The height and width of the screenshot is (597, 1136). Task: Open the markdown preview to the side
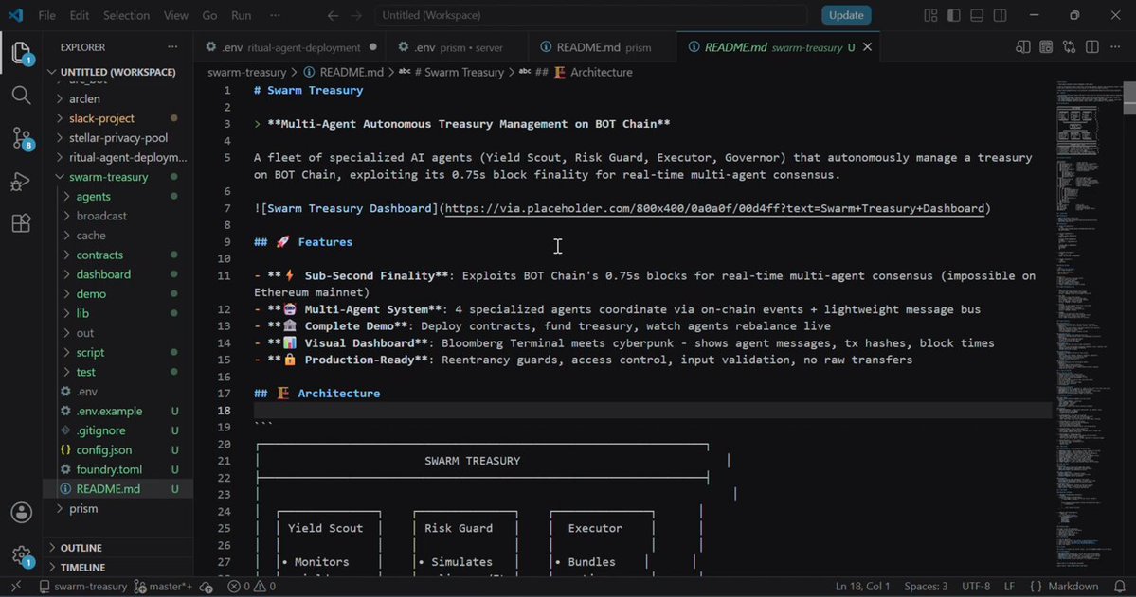[1023, 47]
